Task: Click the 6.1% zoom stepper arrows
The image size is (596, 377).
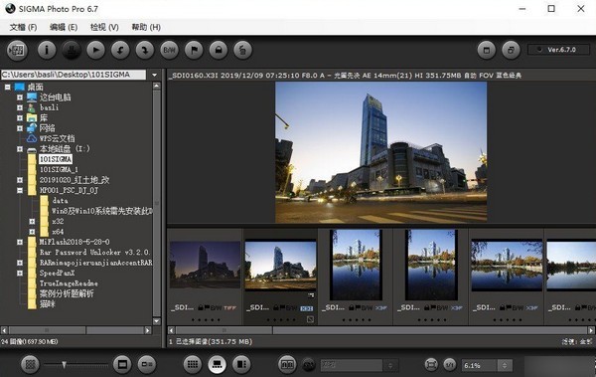Action: pos(505,365)
